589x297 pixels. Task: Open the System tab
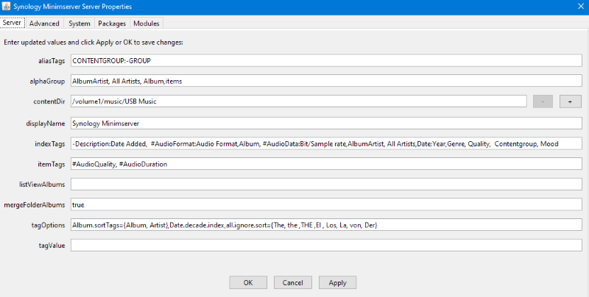(80, 24)
